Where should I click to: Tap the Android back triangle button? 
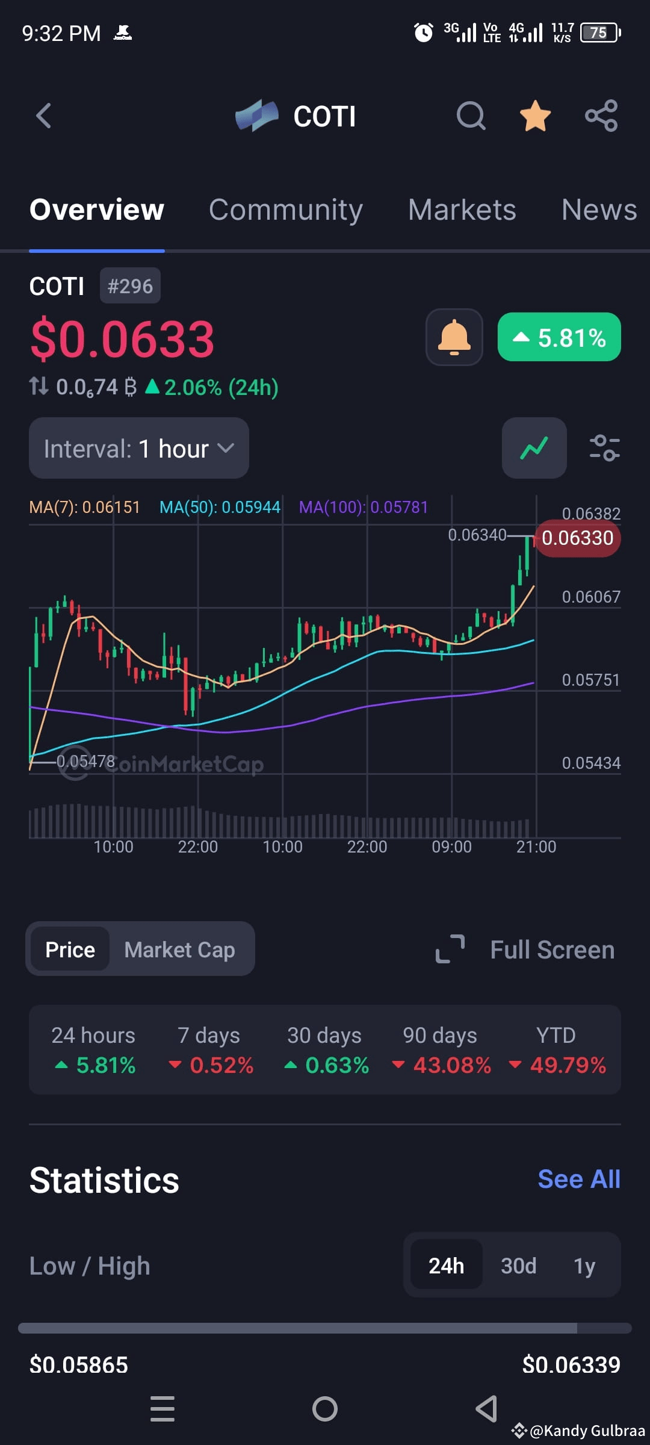486,1409
